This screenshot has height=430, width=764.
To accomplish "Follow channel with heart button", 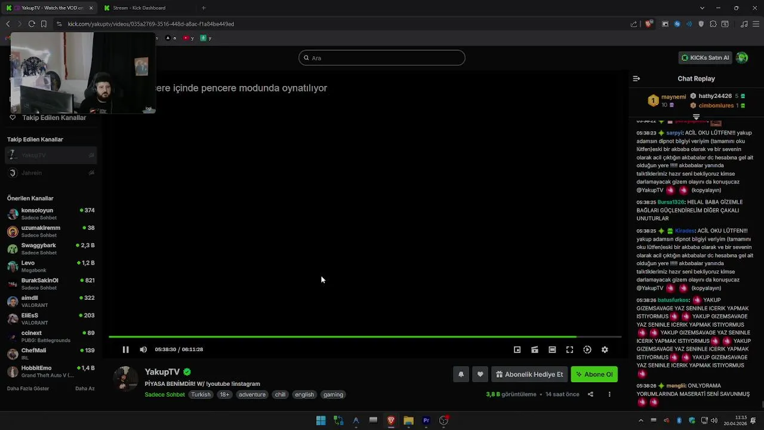I will (x=480, y=374).
